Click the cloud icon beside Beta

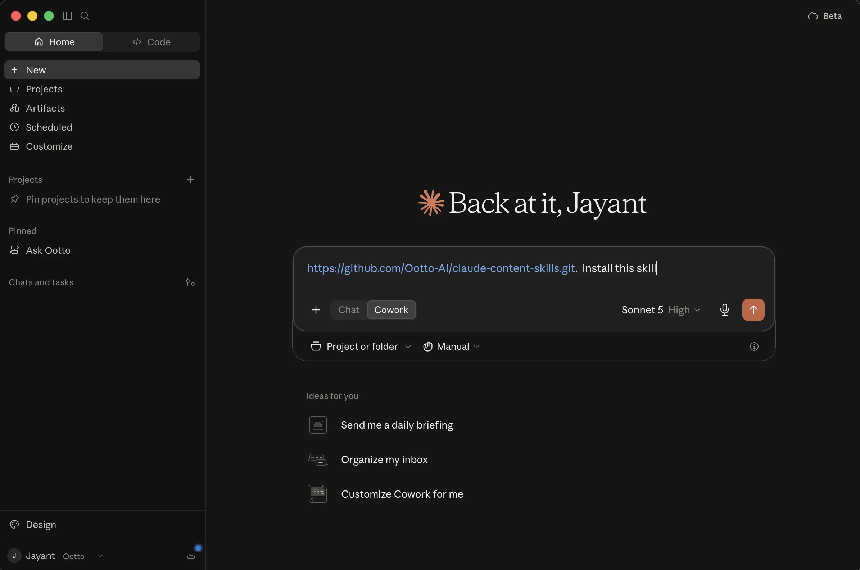pyautogui.click(x=813, y=16)
